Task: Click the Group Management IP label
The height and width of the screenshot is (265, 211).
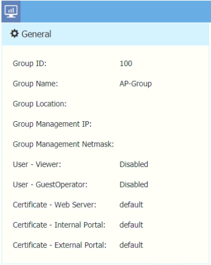Action: tap(52, 124)
